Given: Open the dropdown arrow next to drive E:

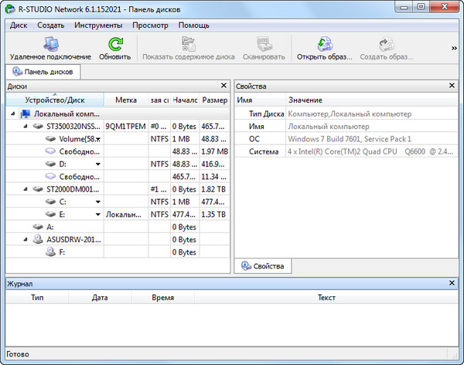Looking at the screenshot, I should pyautogui.click(x=98, y=215).
